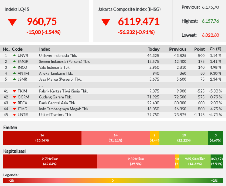Click the +2% end of the legend bar
The image size is (226, 186).
pyautogui.click(x=214, y=180)
